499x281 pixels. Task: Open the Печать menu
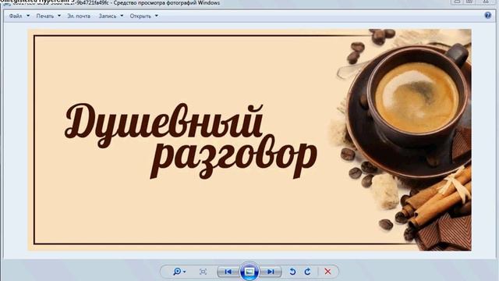tap(45, 16)
